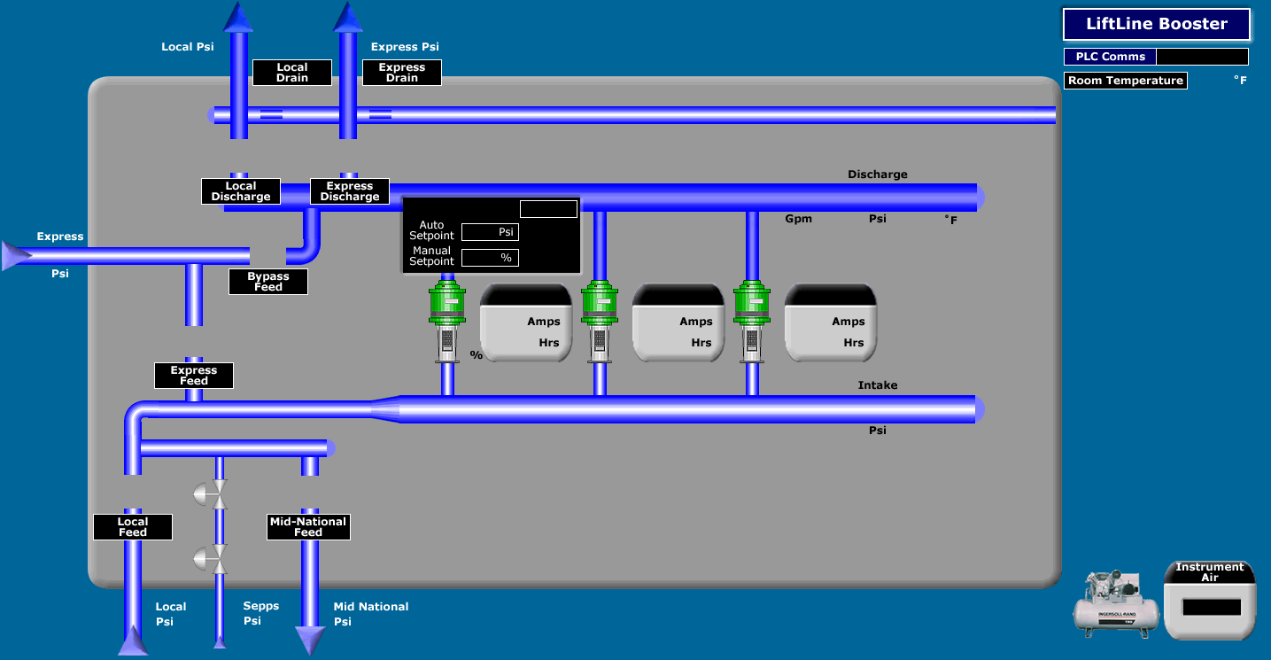Open the Bypass Feed control
This screenshot has height=660, width=1271.
[x=267, y=282]
